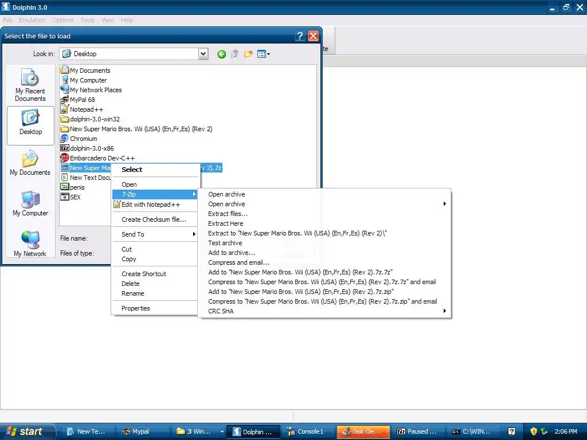This screenshot has height=440, width=587.
Task: Click My Recent Documents in places bar
Action: click(30, 85)
